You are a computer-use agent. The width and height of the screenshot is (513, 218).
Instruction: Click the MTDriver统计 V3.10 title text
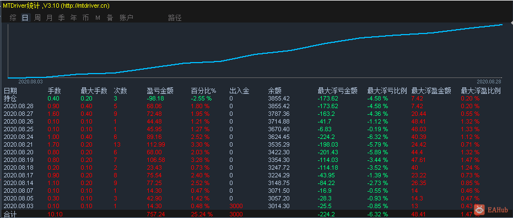[x=56, y=5]
